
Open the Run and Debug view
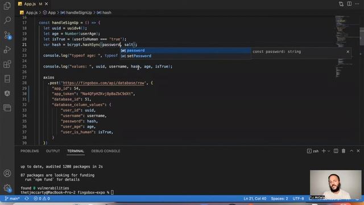point(7,50)
